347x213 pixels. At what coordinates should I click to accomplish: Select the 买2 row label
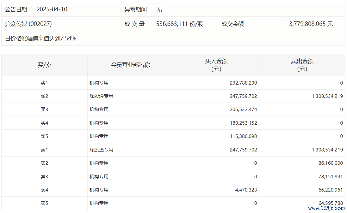(x=44, y=96)
